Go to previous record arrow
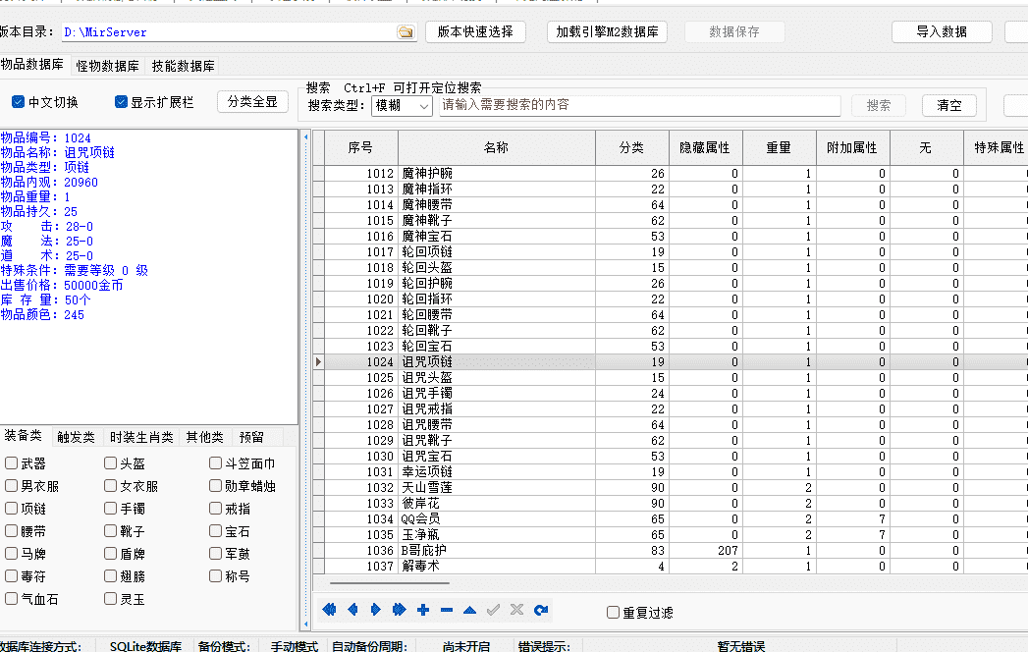1028x652 pixels. click(352, 610)
